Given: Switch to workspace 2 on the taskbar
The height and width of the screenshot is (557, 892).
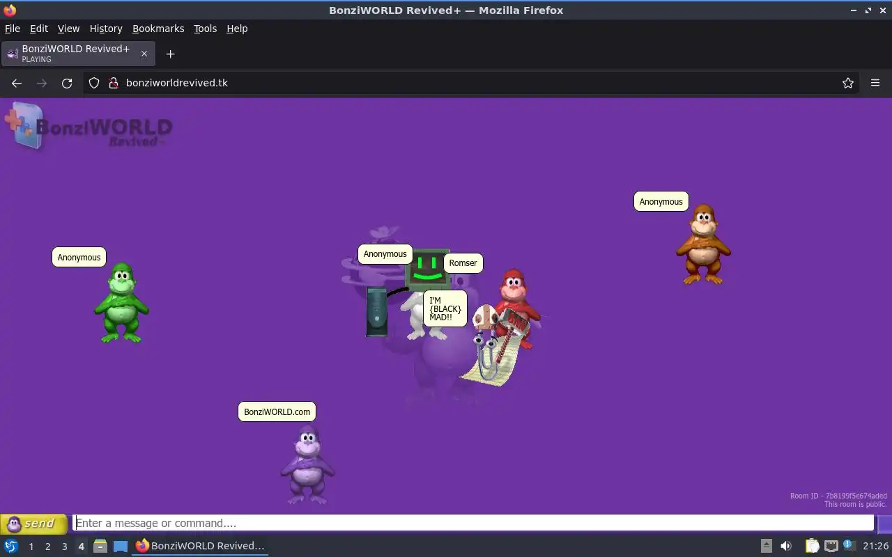Looking at the screenshot, I should point(47,547).
